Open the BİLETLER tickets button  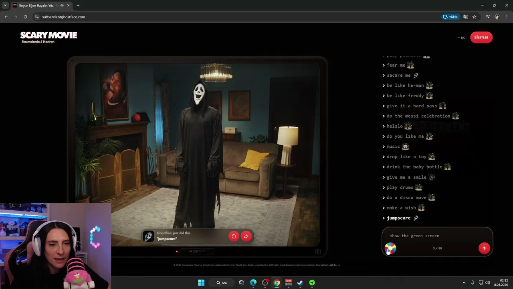point(481,37)
